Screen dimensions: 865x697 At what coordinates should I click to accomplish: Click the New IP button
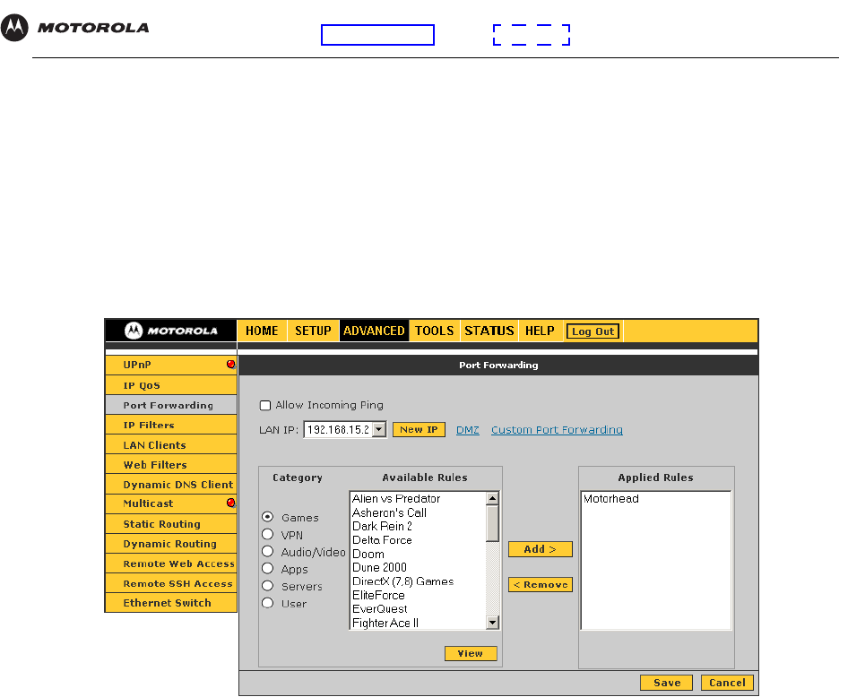[419, 429]
